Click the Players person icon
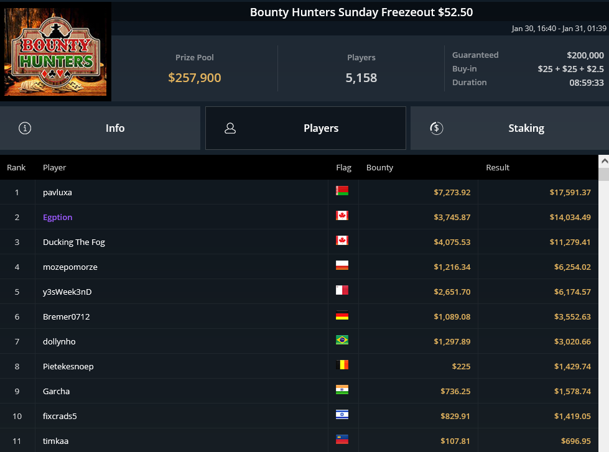Screen dimensions: 609x452 pyautogui.click(x=230, y=128)
